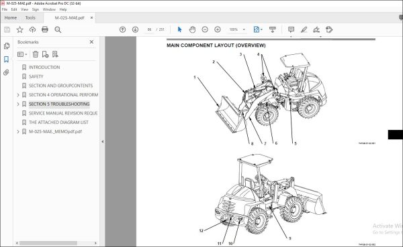Viewport: 403px width, 247px height.
Task: Go to next page arrow
Action: [x=135, y=29]
